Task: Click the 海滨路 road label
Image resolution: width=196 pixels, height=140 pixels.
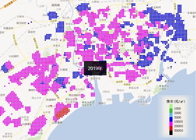Action: point(119,82)
